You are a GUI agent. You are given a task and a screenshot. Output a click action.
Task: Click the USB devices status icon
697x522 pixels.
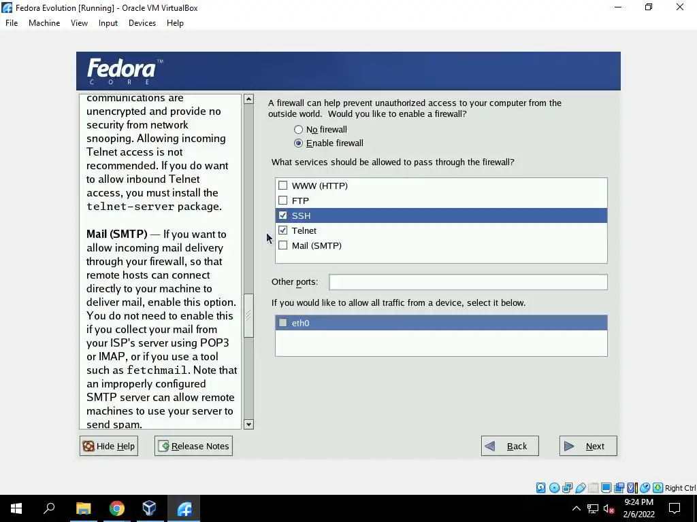point(580,488)
